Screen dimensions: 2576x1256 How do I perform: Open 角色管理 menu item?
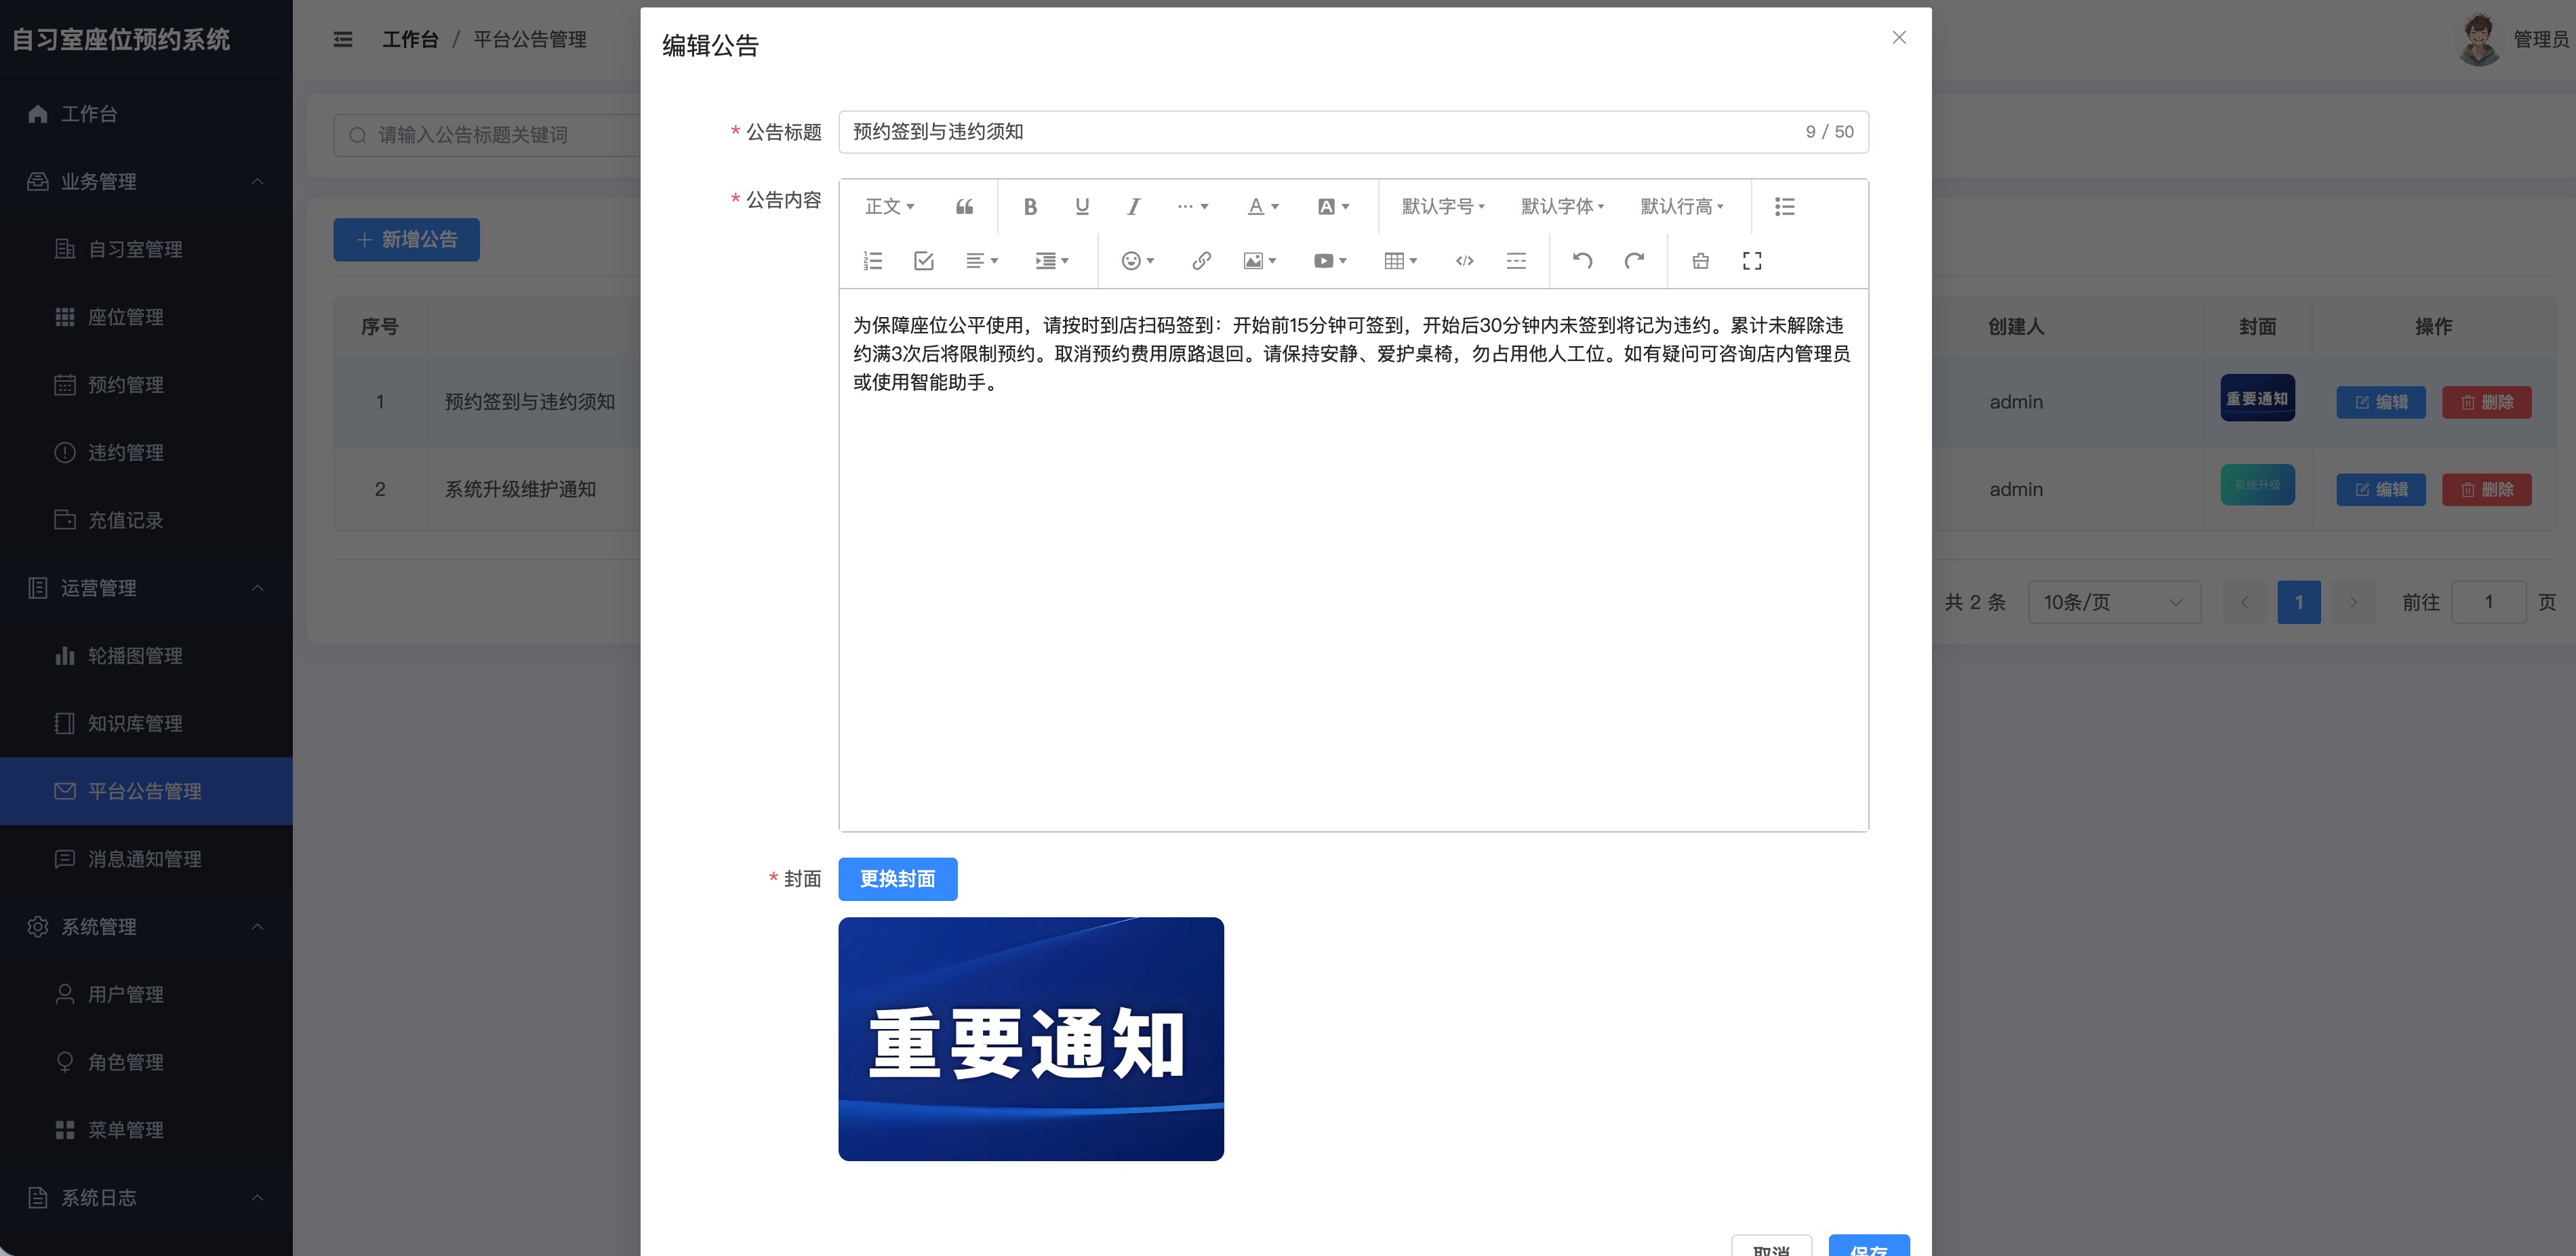146,1062
